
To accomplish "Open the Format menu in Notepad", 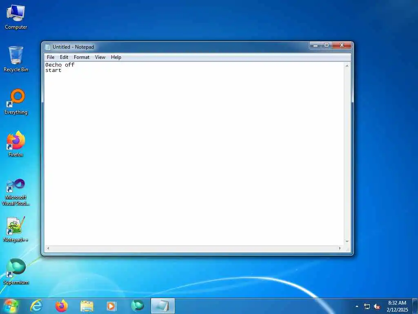I will pyautogui.click(x=82, y=57).
